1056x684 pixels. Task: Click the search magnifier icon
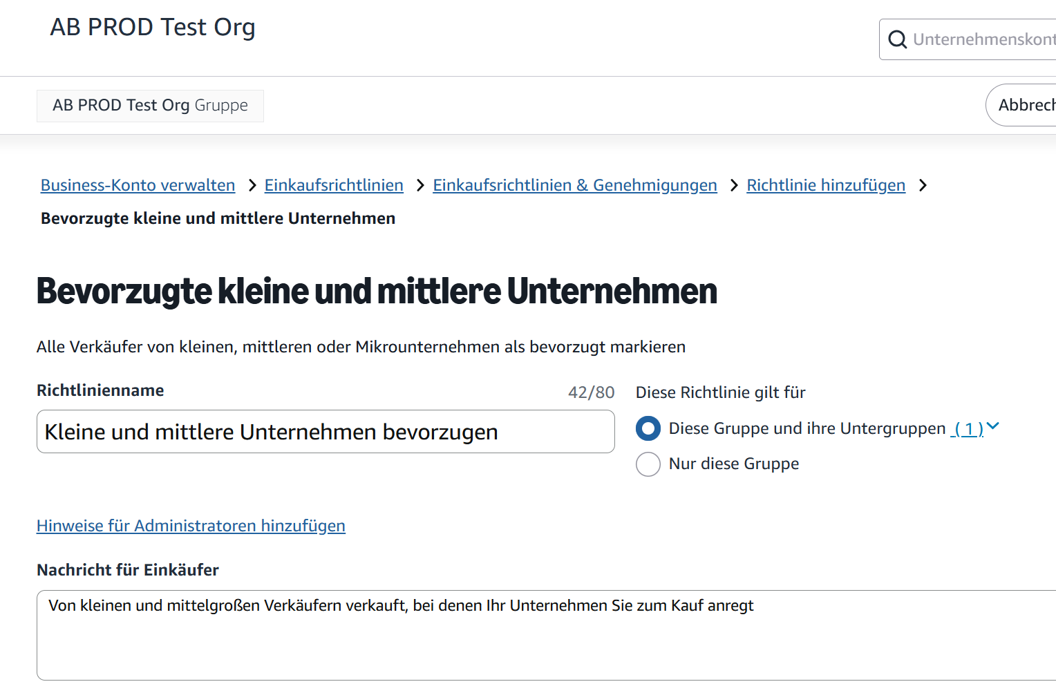(898, 39)
